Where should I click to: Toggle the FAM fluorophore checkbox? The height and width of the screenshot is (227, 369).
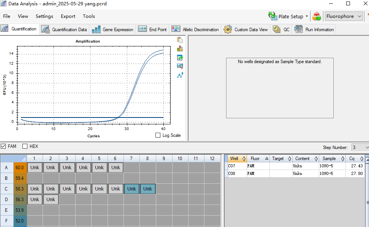point(3,146)
